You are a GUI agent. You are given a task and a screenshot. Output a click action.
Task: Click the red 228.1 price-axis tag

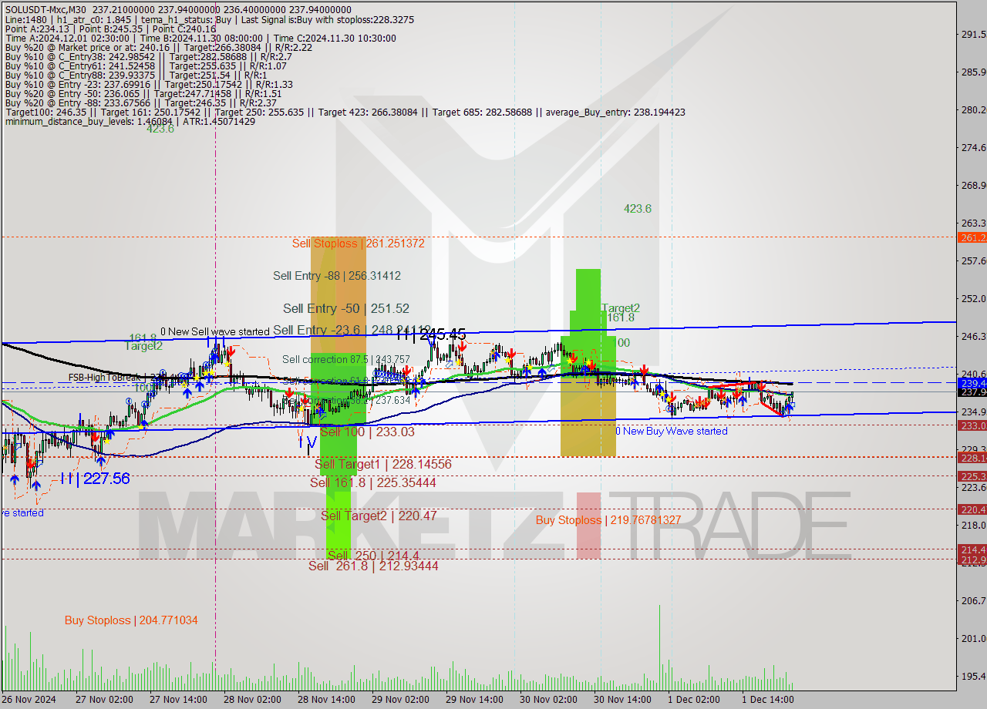point(972,457)
